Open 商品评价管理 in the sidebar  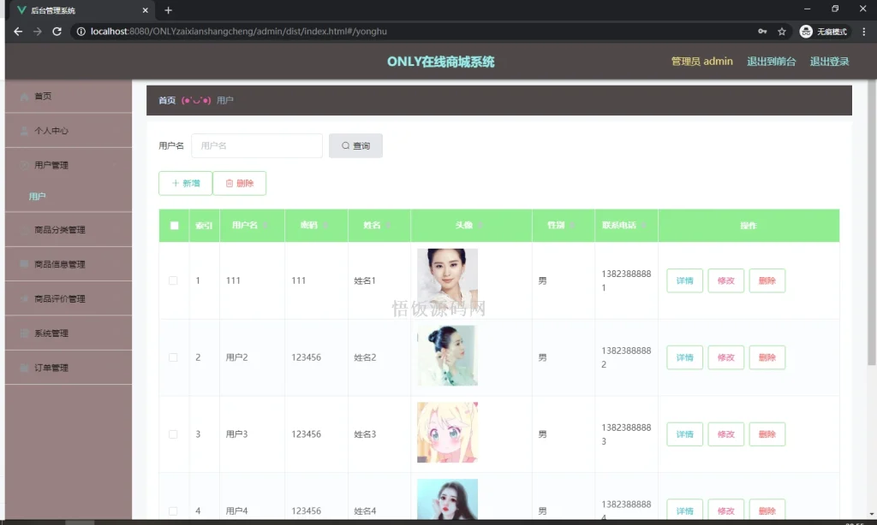(x=60, y=298)
